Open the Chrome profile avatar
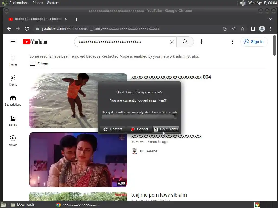This screenshot has width=278, height=208. [262, 29]
